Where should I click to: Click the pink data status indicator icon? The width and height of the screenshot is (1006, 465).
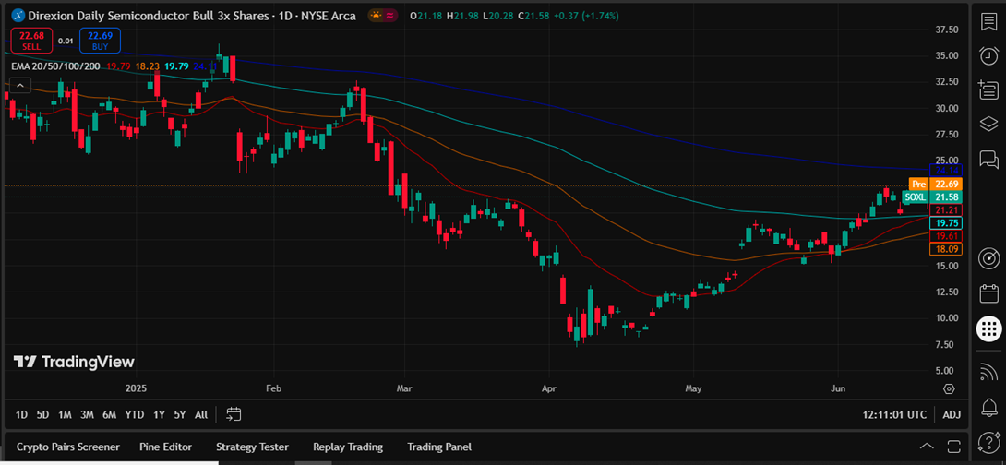[390, 16]
